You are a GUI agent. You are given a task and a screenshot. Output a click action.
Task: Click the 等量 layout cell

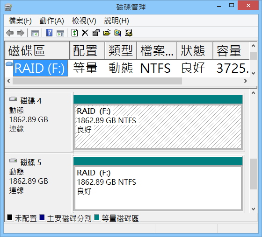[x=85, y=68]
